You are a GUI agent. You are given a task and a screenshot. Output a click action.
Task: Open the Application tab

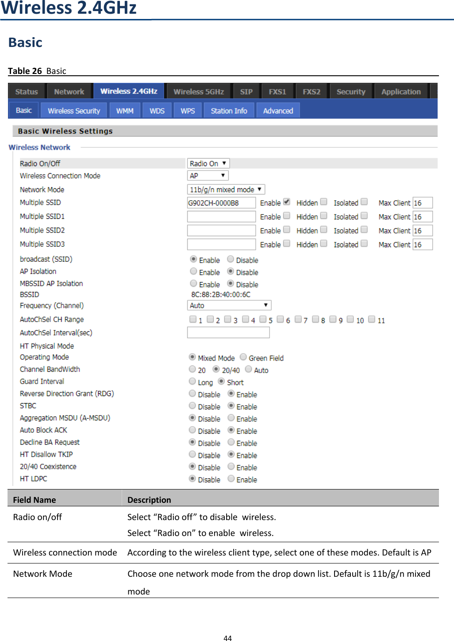(400, 91)
